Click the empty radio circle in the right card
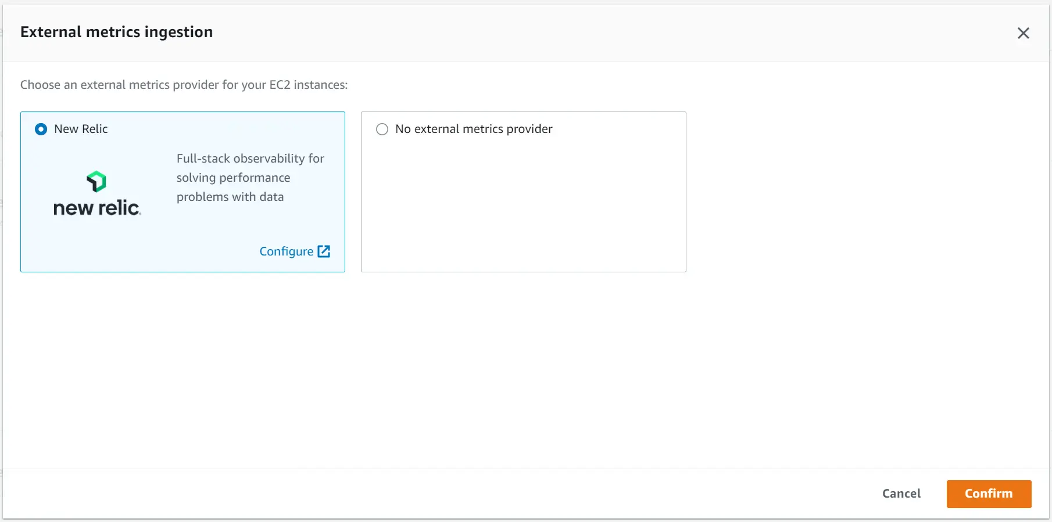 tap(382, 129)
